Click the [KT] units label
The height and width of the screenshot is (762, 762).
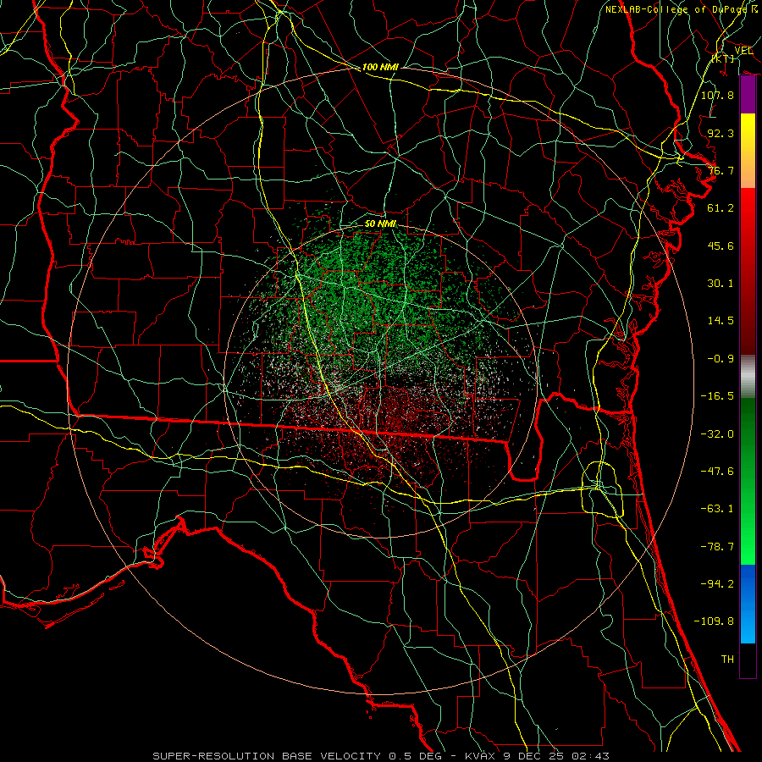pos(723,58)
